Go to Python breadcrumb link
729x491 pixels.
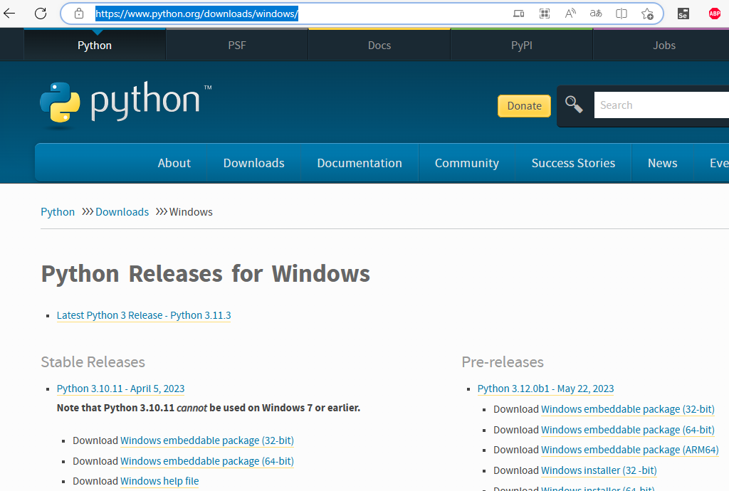point(58,212)
